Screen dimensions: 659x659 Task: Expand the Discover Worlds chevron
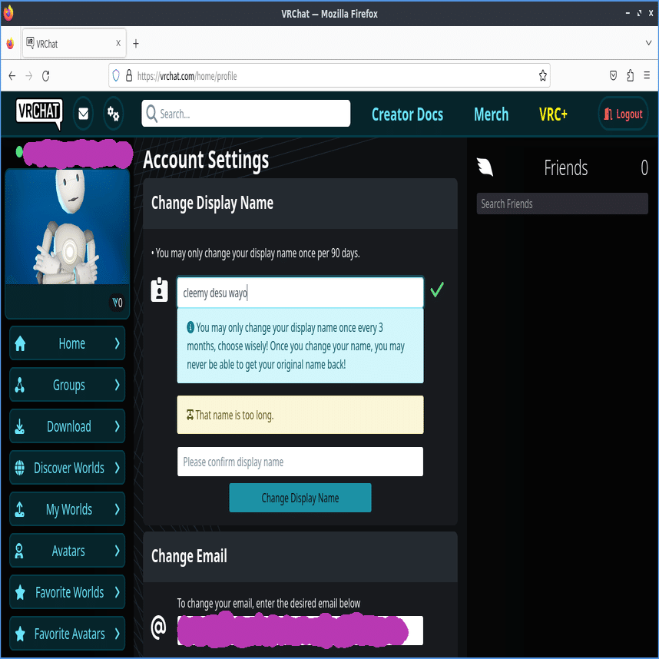[x=118, y=467]
